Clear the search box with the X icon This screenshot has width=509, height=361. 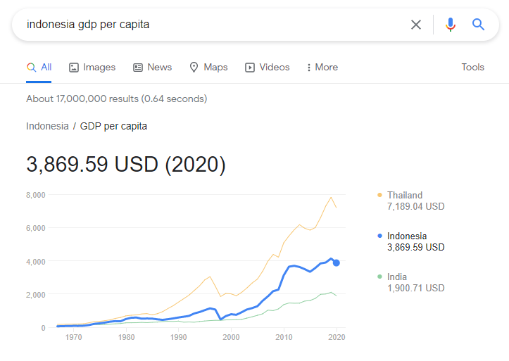pos(416,25)
